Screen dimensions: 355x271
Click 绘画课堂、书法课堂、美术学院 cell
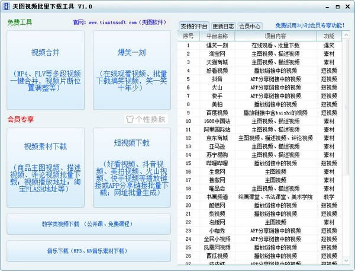(x=275, y=197)
